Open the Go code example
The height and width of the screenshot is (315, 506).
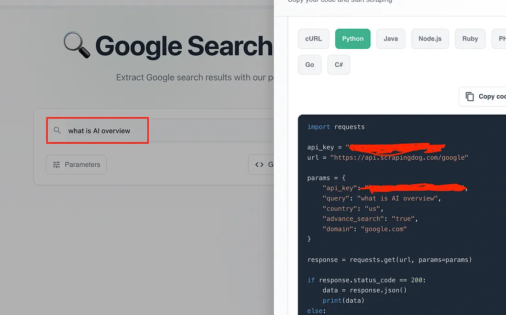pos(309,64)
